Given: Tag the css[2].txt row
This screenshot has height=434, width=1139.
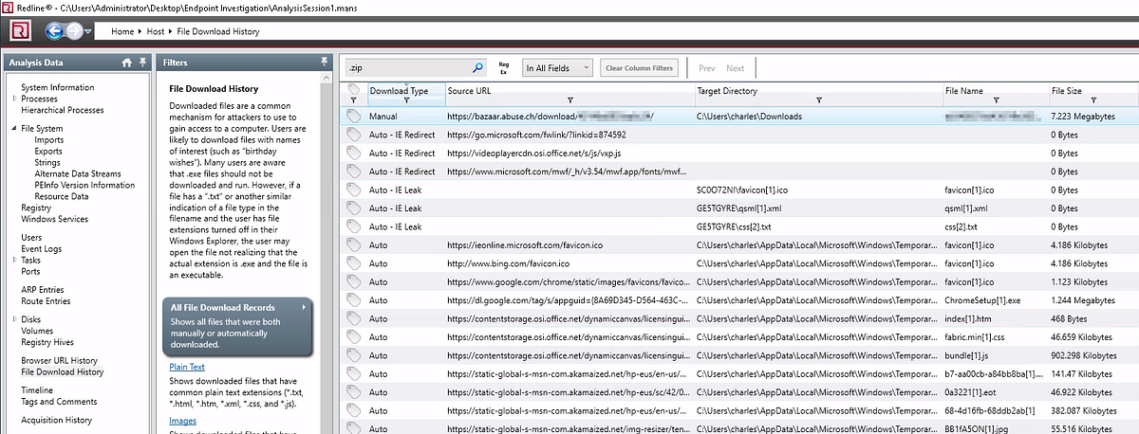Looking at the screenshot, I should (353, 226).
